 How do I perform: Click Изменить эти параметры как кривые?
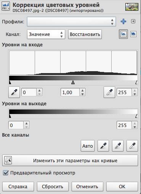click(70, 160)
